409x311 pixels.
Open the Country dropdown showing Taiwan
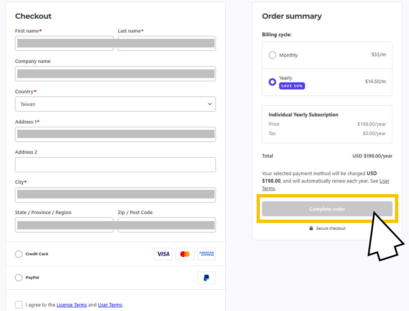115,104
